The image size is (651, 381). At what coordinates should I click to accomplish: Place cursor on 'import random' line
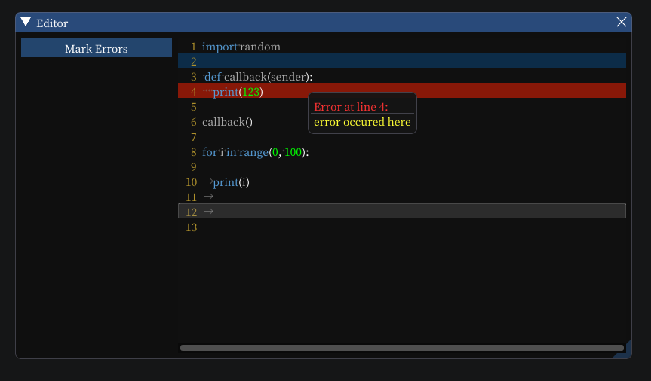[x=241, y=47]
